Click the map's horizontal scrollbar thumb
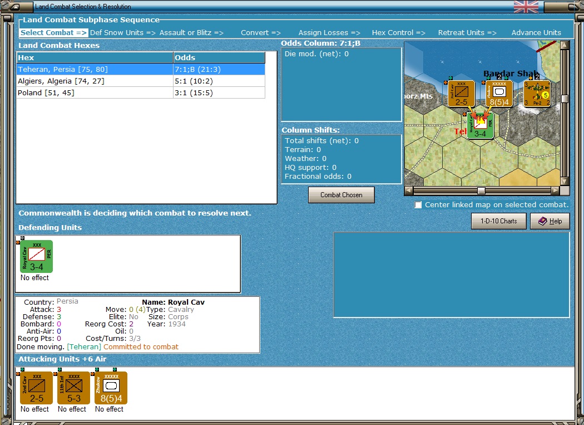The image size is (584, 425). click(481, 190)
